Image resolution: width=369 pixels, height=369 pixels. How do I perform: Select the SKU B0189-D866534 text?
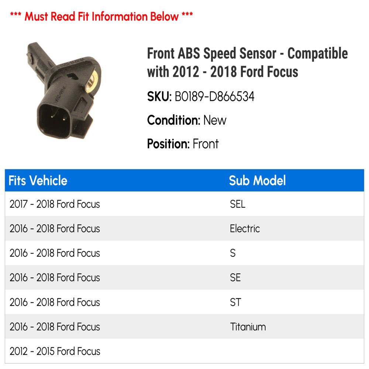(x=214, y=97)
